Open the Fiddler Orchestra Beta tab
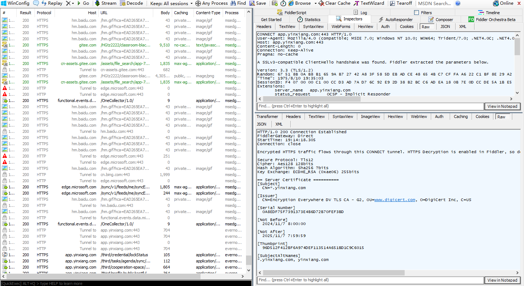The height and width of the screenshot is (286, 524). tap(492, 20)
